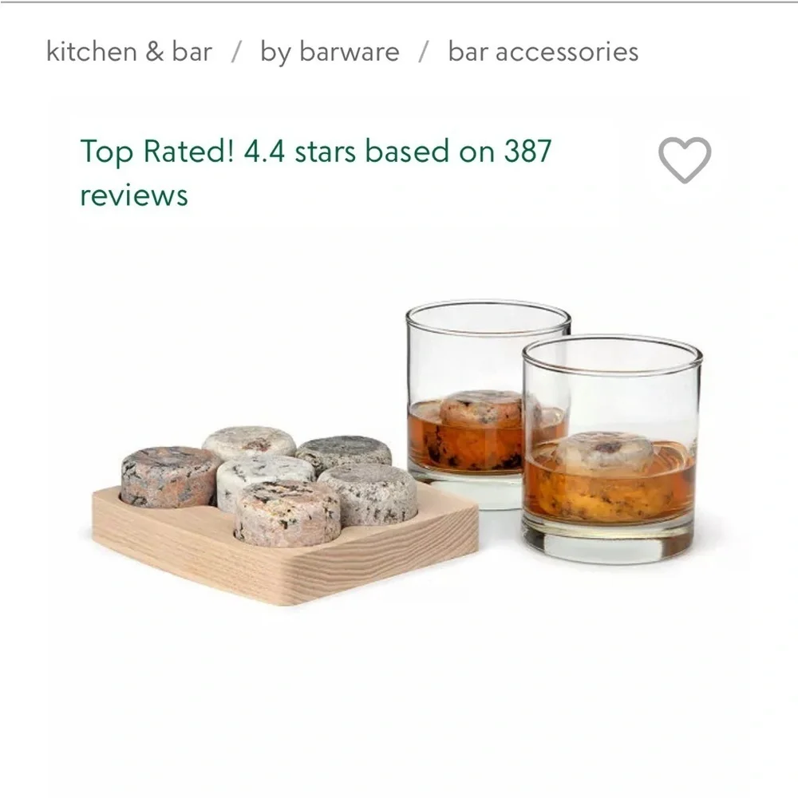Click the dark gray stone at tray's back right

tap(344, 452)
